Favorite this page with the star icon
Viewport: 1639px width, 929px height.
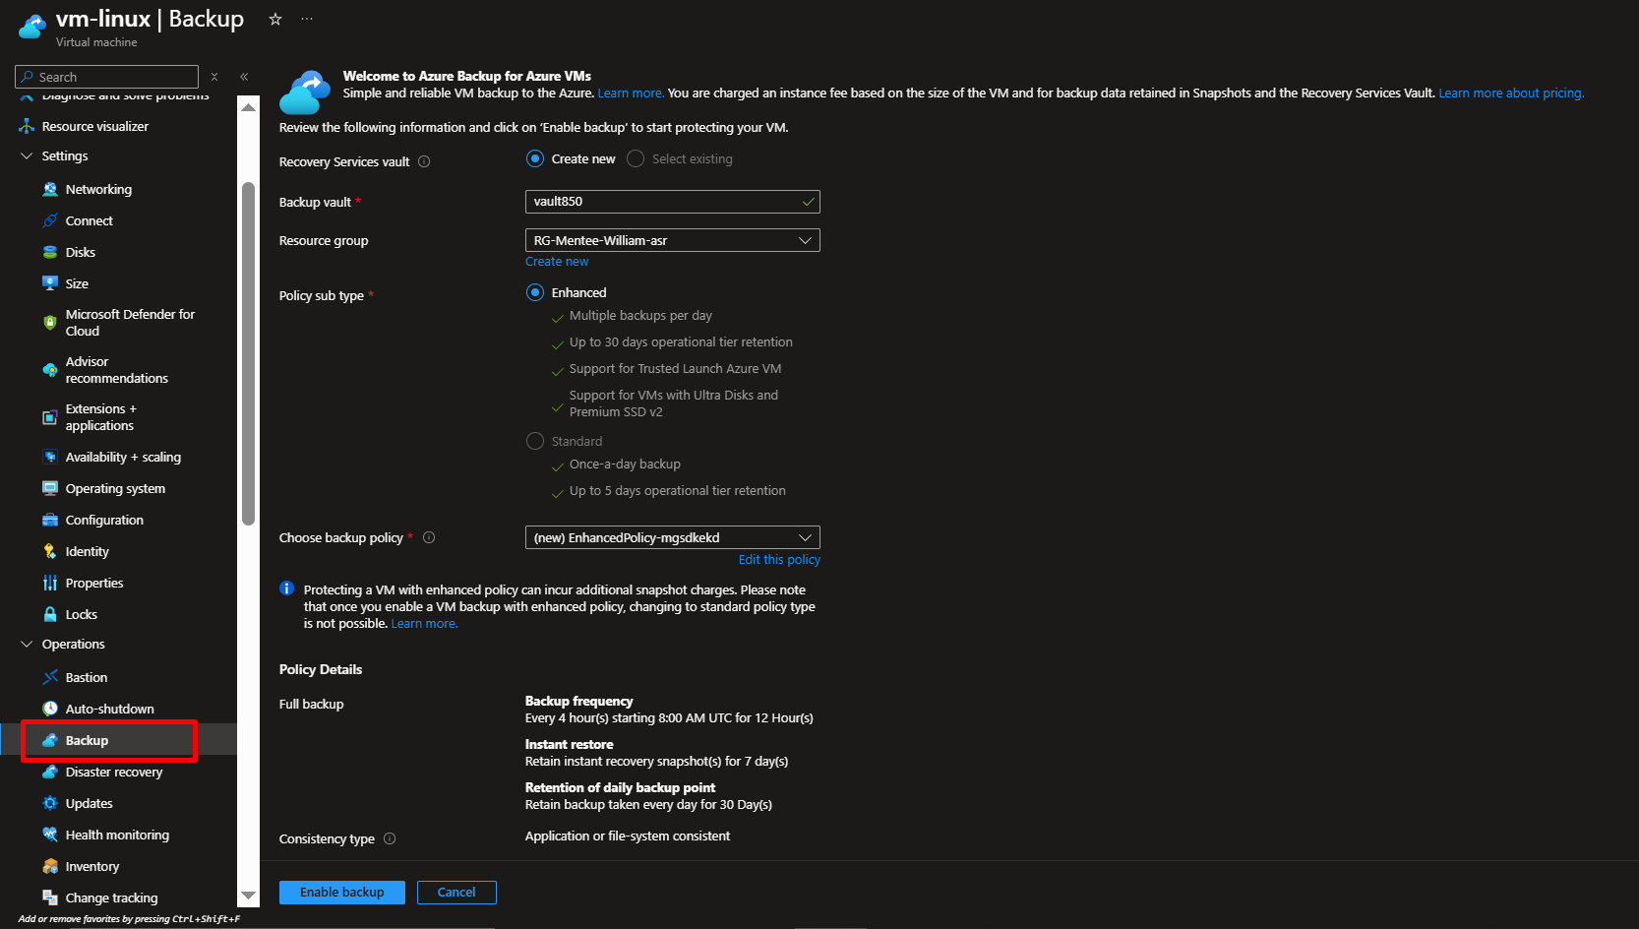(x=275, y=20)
